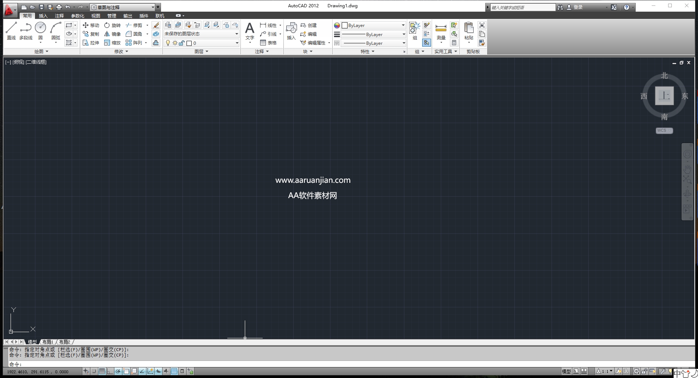This screenshot has width=698, height=378.
Task: Toggle grid display in the status bar
Action: pyautogui.click(x=102, y=371)
